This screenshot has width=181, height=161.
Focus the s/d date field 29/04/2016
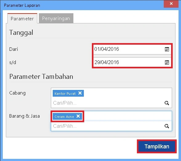click(132, 62)
